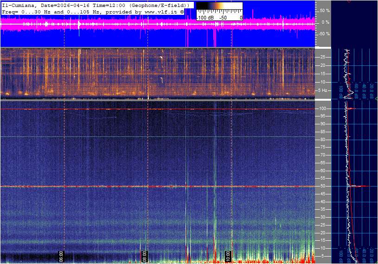This screenshot has height=264, width=378.
Task: Click the 40 Hz frequency axis label
Action: click(322, 202)
